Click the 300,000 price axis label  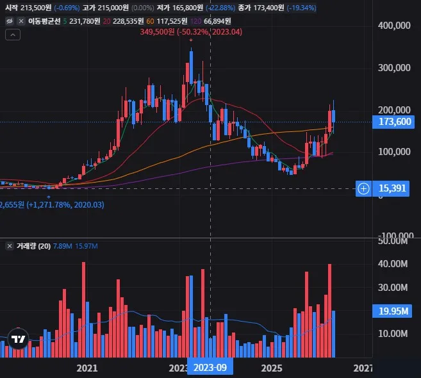(x=394, y=68)
